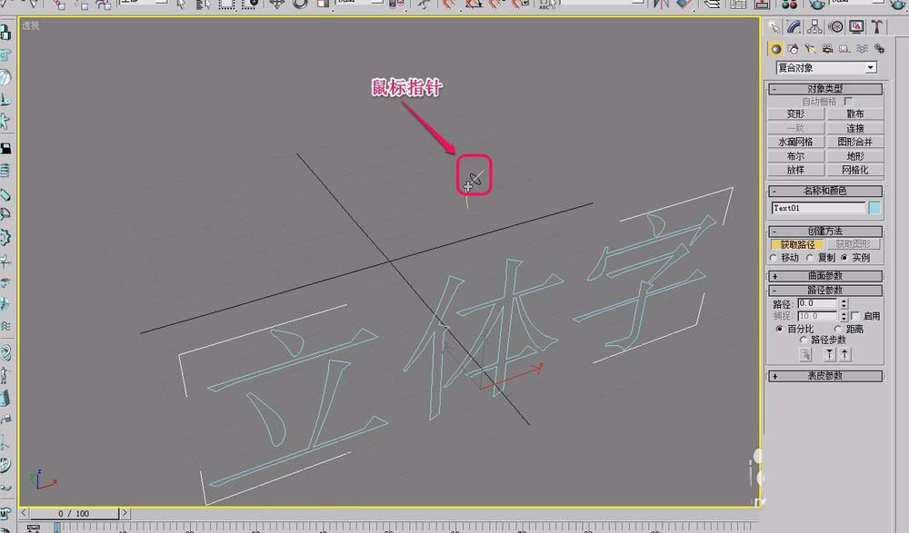Expand the 表皮参数 rollout
This screenshot has height=533, width=909.
tap(825, 376)
